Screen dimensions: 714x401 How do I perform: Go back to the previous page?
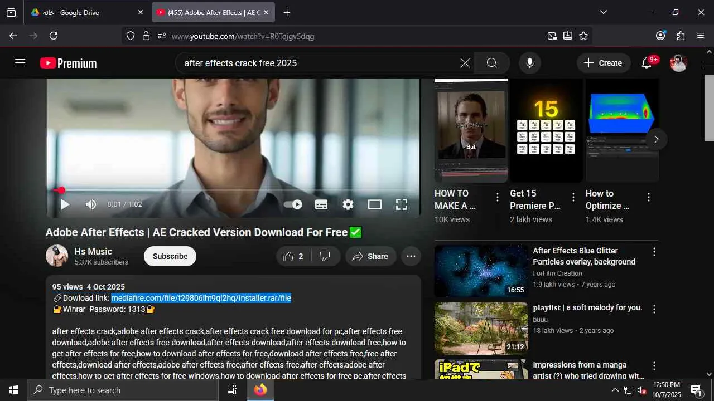click(x=13, y=36)
